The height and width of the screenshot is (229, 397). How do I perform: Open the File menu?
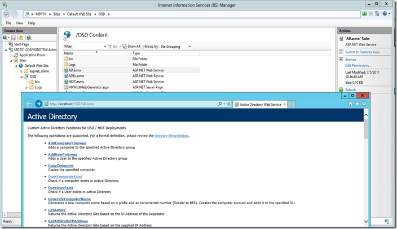pyautogui.click(x=8, y=23)
